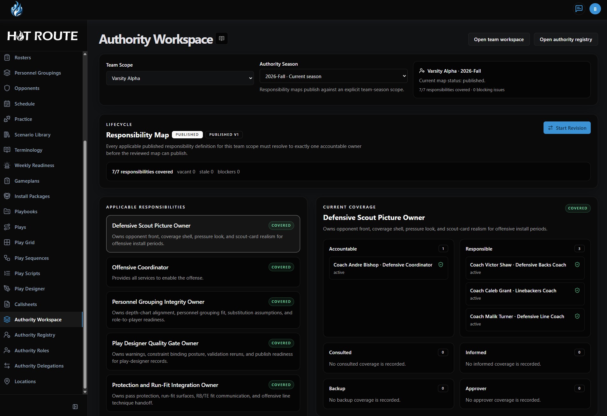Click the Locations pin icon

coord(7,381)
